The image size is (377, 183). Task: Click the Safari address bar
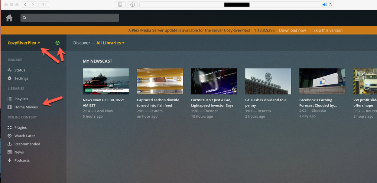click(x=237, y=4)
